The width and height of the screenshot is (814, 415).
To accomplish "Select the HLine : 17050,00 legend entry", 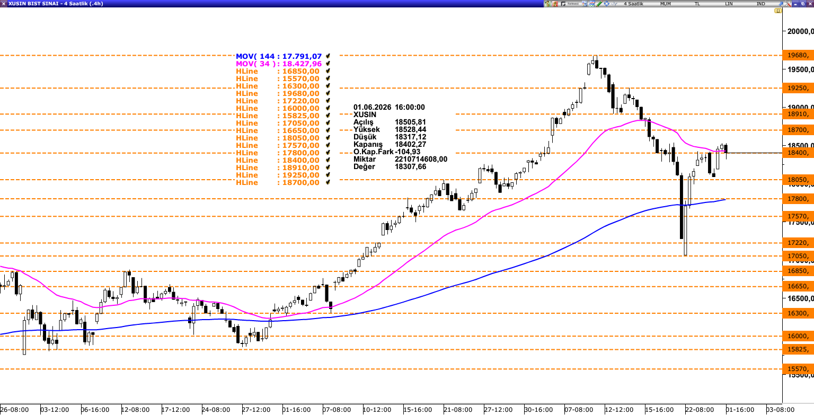I will tap(278, 123).
